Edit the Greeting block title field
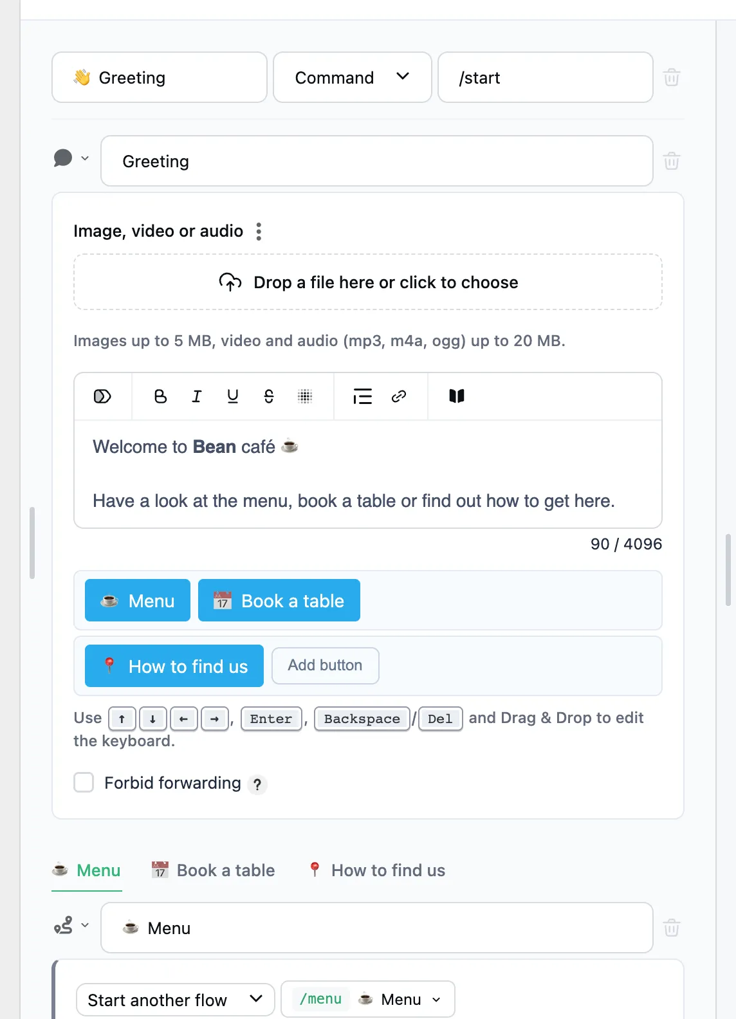This screenshot has height=1019, width=736. point(377,161)
